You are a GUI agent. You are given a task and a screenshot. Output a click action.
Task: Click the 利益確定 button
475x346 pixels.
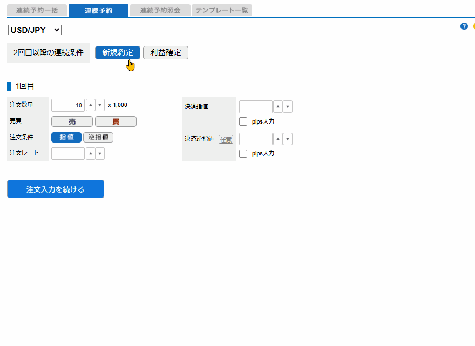tap(166, 52)
